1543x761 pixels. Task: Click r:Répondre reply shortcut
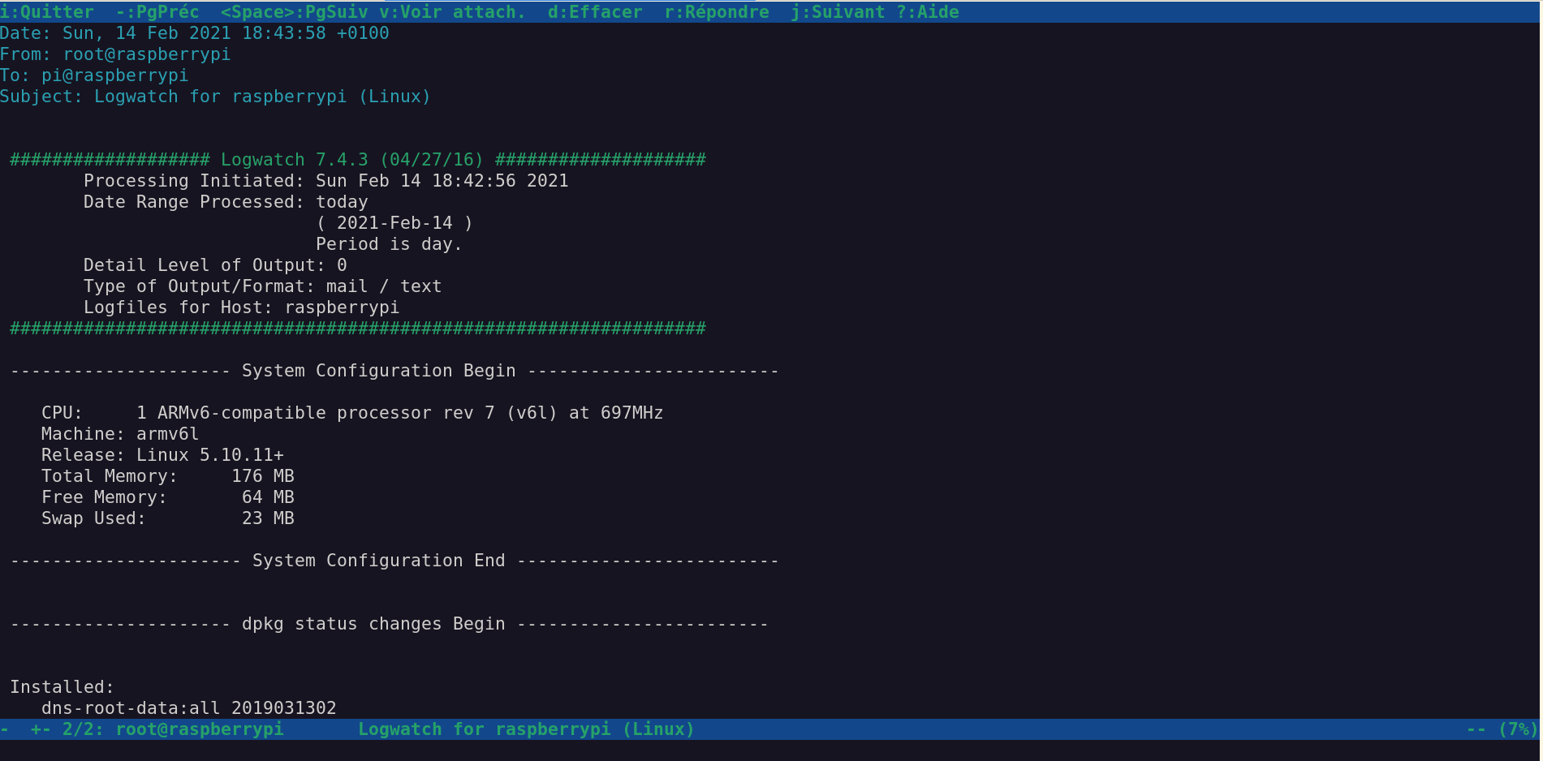(717, 12)
